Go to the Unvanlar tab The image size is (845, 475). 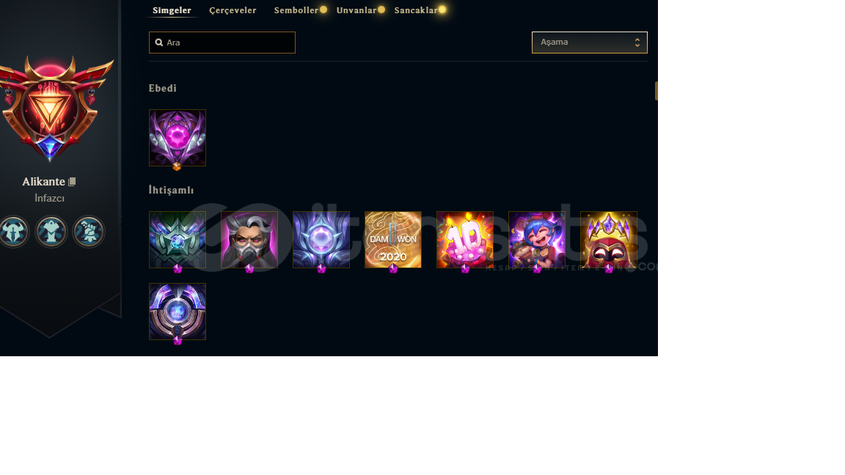(x=356, y=10)
